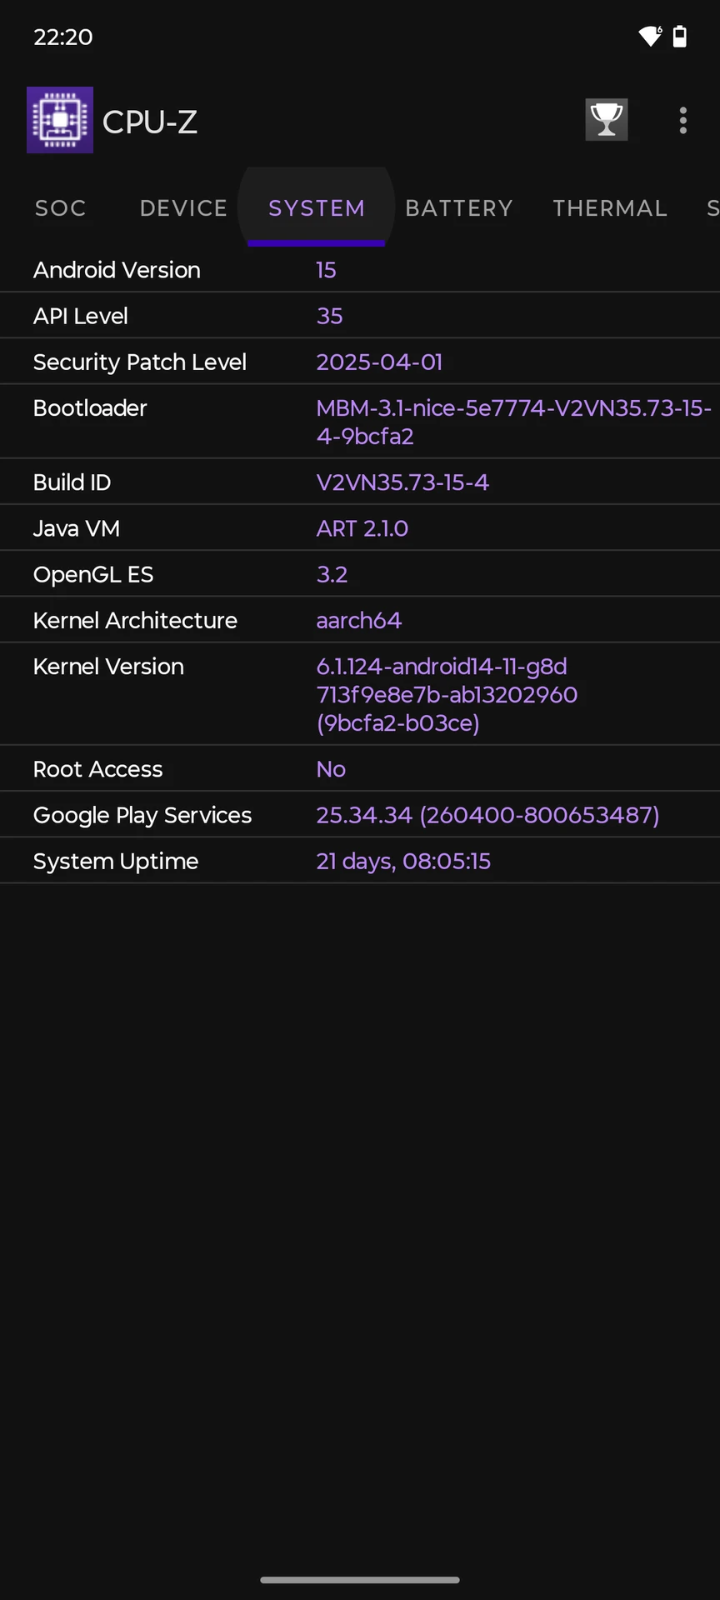
Task: Open the trophy benchmark icon
Action: coord(607,120)
